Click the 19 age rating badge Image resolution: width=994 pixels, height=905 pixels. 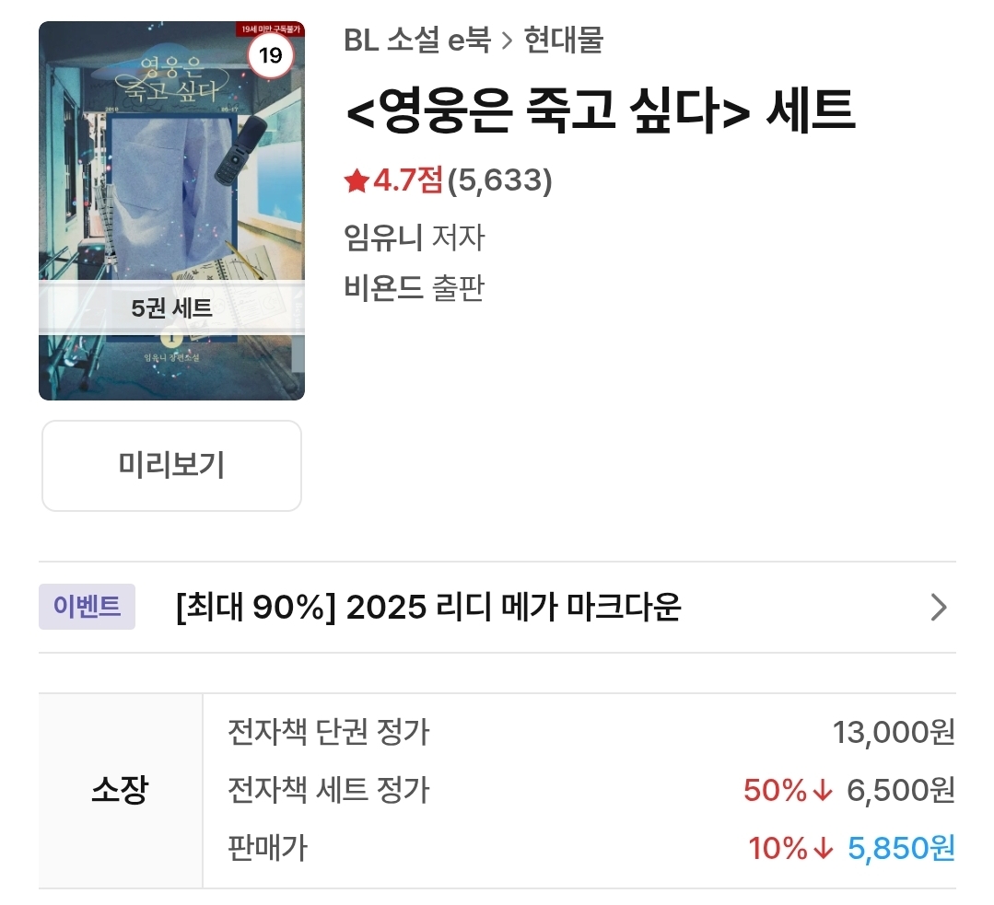270,56
